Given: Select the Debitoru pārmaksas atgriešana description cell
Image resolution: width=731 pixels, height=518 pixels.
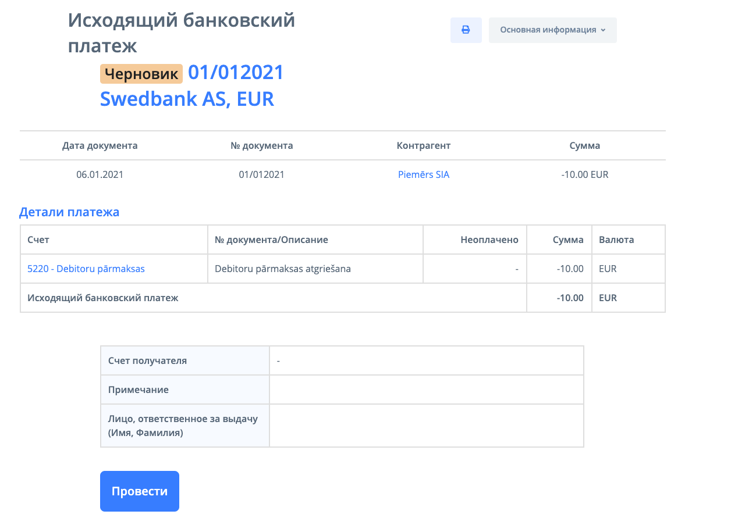Looking at the screenshot, I should [283, 269].
